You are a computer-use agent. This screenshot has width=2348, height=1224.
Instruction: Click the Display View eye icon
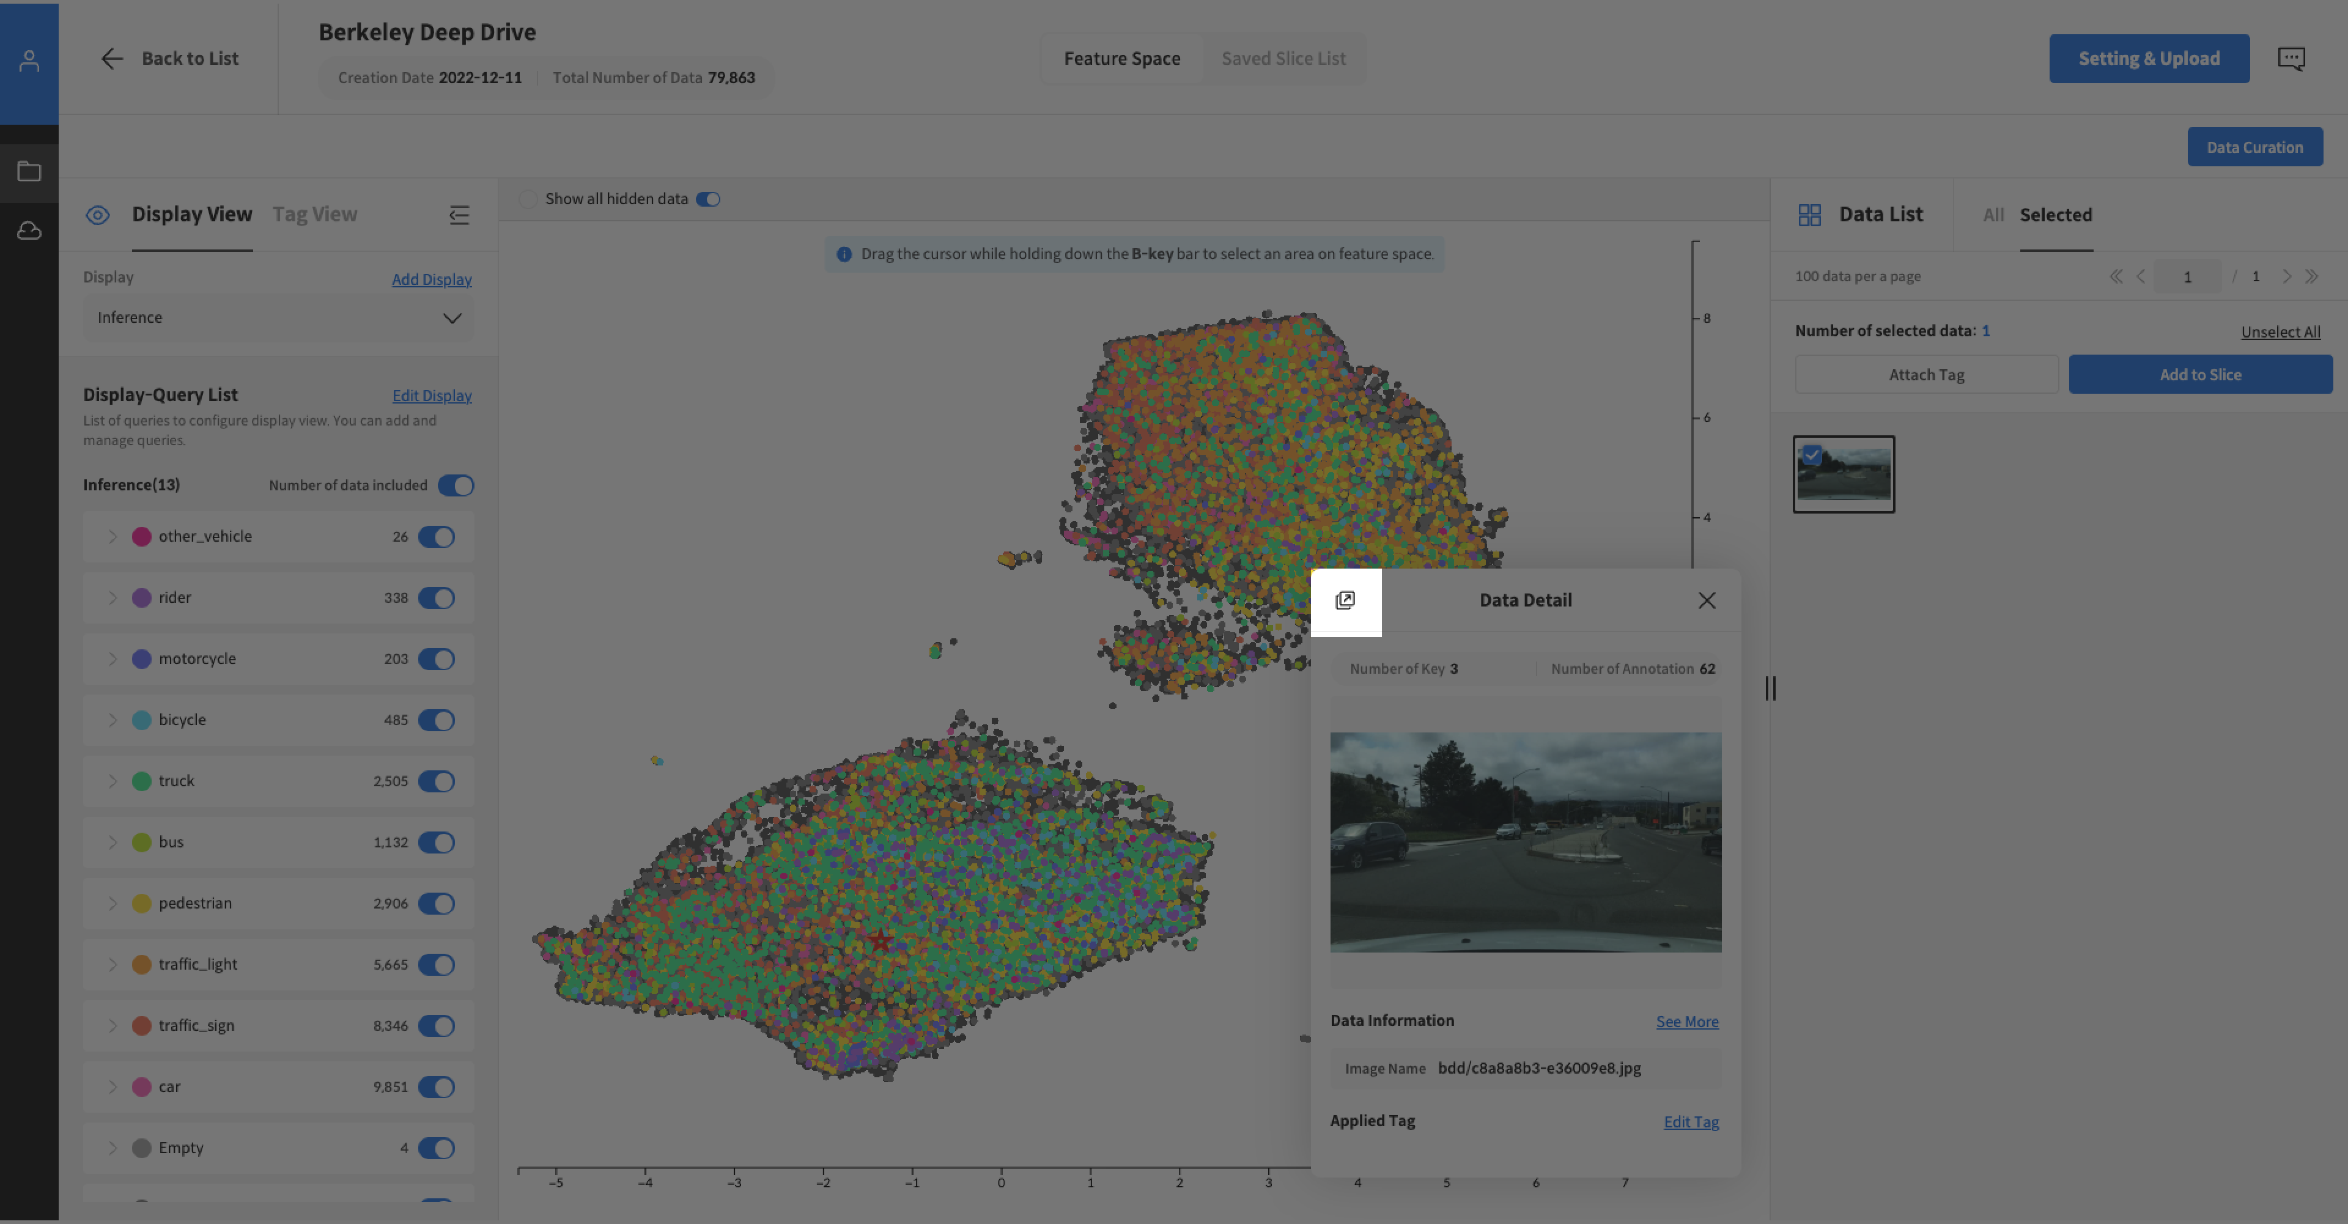click(98, 214)
